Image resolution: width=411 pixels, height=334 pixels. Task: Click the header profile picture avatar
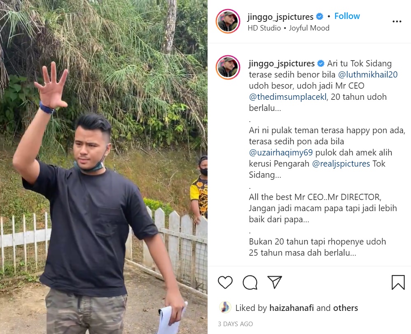pos(228,21)
